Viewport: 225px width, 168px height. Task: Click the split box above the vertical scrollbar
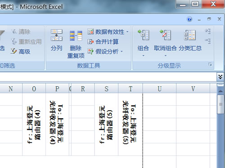(x=220, y=85)
